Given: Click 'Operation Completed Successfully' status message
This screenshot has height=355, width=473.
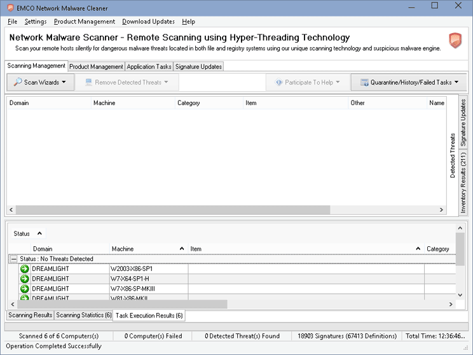Looking at the screenshot, I should 53,346.
